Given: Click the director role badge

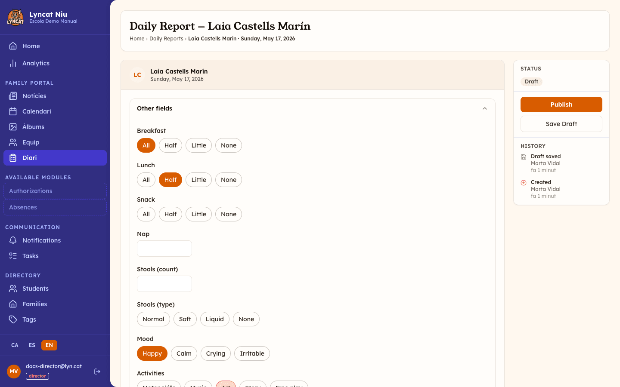Looking at the screenshot, I should pyautogui.click(x=37, y=376).
